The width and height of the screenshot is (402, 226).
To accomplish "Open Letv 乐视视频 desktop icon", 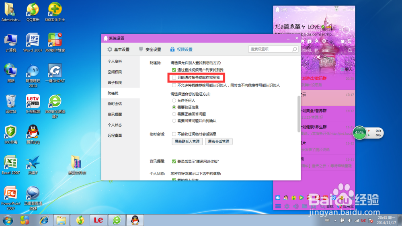I will point(33,104).
